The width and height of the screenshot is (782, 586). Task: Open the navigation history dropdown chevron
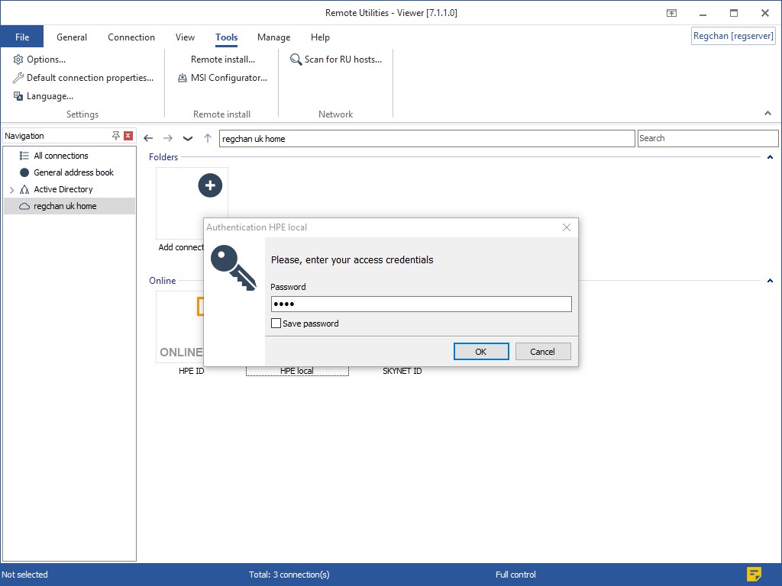coord(188,138)
